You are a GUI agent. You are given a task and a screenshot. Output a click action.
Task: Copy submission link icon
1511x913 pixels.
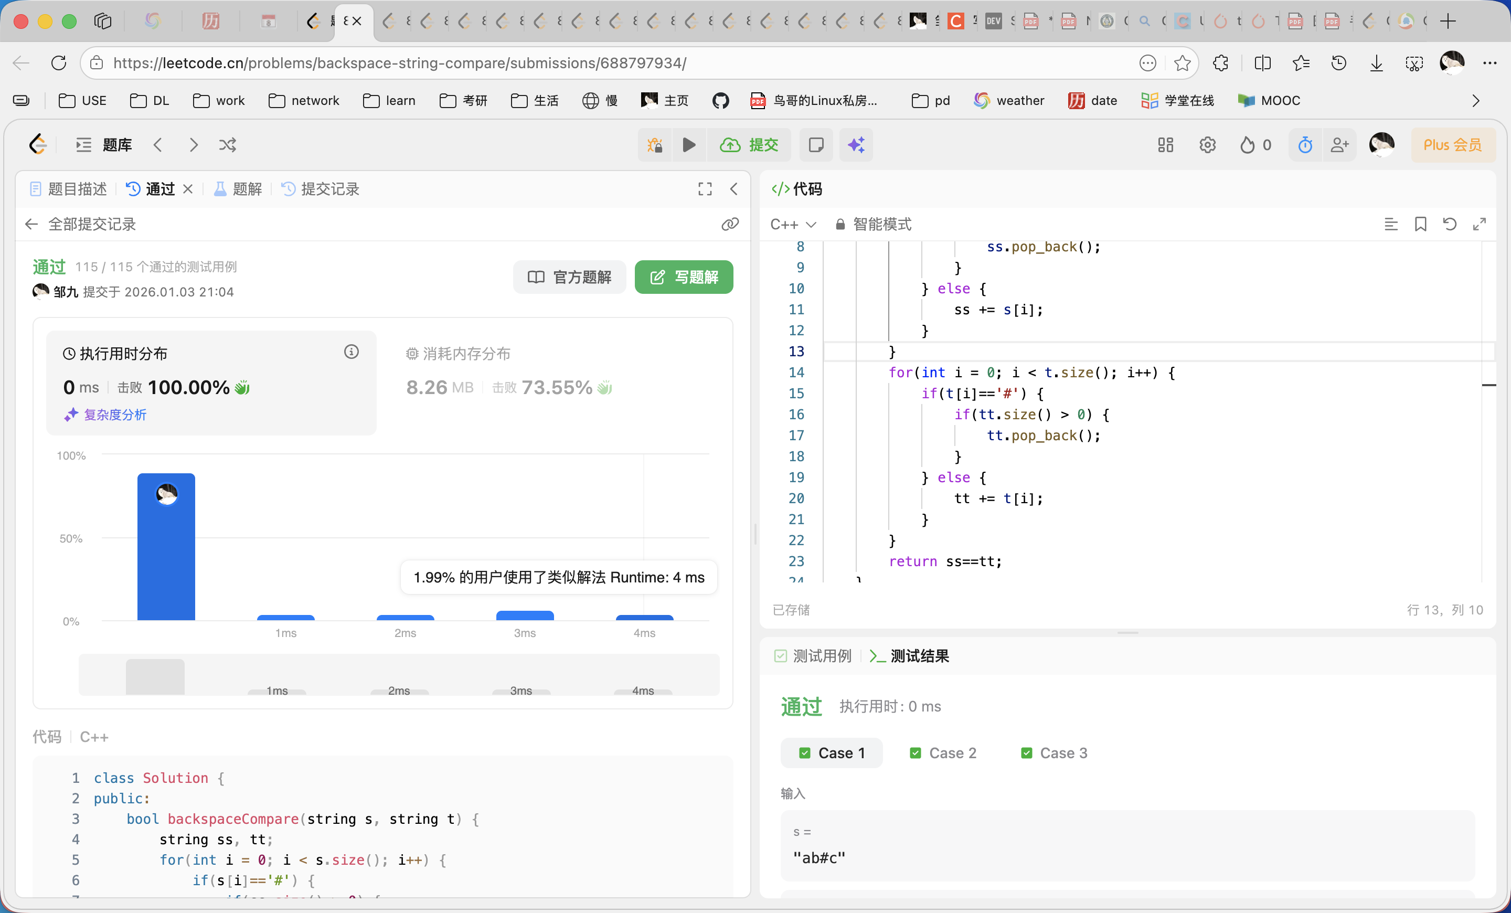coord(730,224)
